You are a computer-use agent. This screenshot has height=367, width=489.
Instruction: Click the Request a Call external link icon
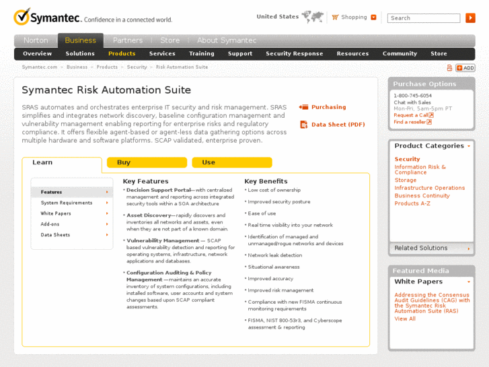[431, 115]
